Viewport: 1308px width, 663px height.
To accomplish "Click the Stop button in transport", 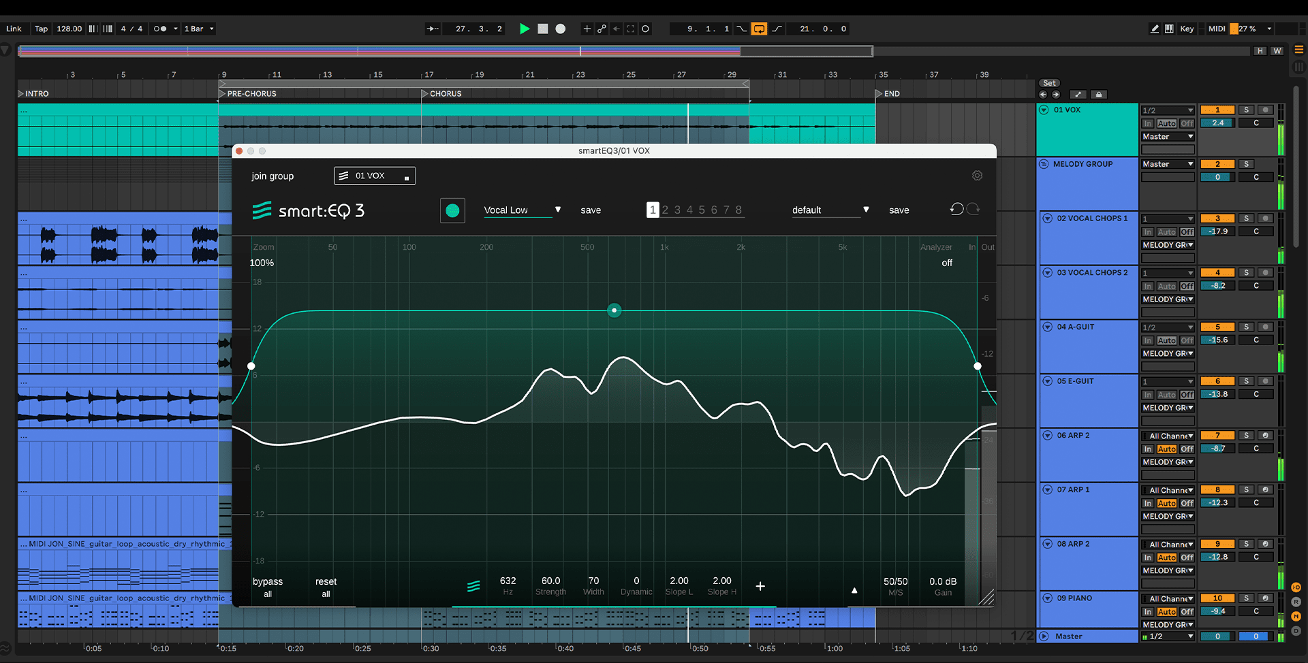I will click(543, 29).
